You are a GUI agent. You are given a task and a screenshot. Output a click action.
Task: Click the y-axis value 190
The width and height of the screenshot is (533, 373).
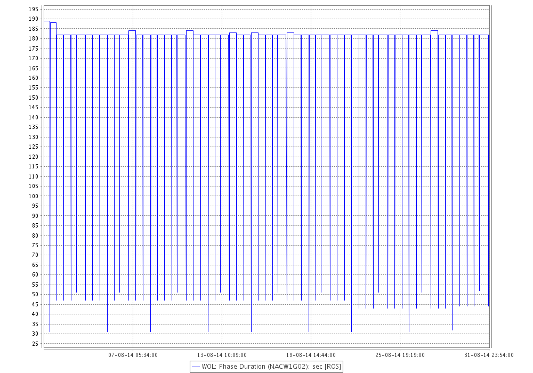[33, 19]
